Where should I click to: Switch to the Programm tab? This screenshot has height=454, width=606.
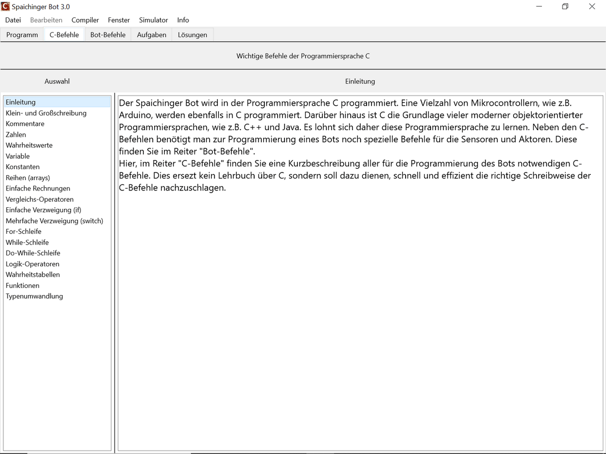coord(22,35)
